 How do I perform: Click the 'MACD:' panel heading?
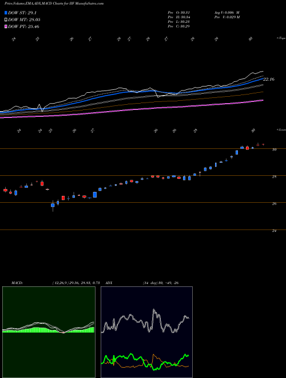[x=17, y=283]
